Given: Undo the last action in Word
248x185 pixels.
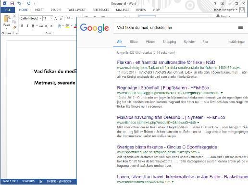Looking at the screenshot, I should click(19, 3).
